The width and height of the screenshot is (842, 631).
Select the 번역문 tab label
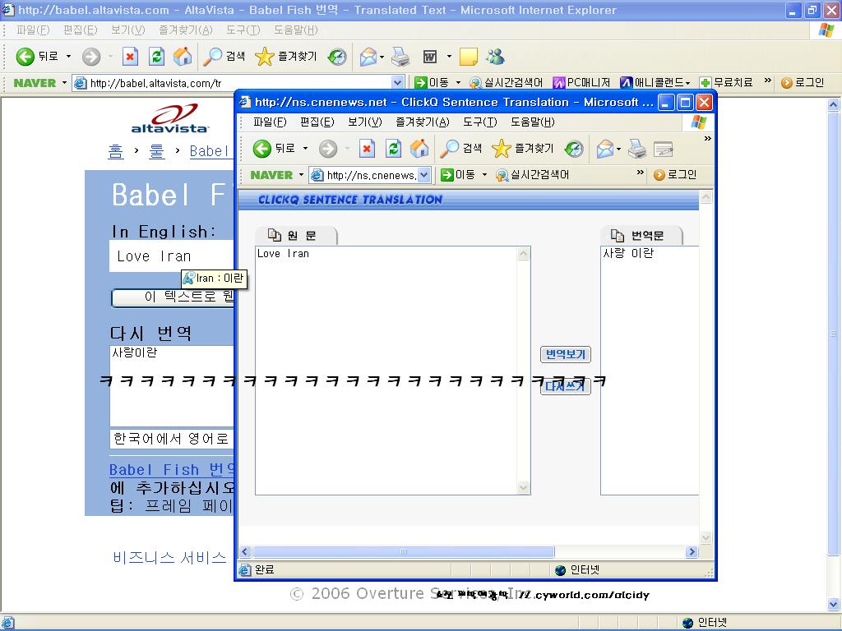point(641,236)
